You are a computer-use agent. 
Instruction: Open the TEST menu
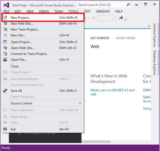(x=87, y=12)
